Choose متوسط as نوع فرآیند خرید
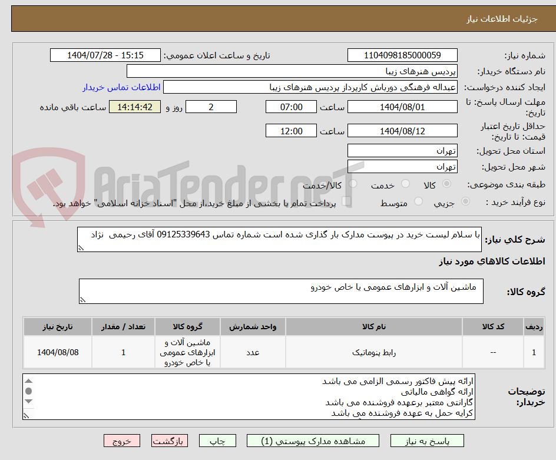 point(418,201)
